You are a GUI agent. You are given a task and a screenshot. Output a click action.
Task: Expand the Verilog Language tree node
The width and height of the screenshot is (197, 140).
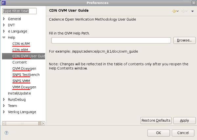pyautogui.click(x=4, y=112)
